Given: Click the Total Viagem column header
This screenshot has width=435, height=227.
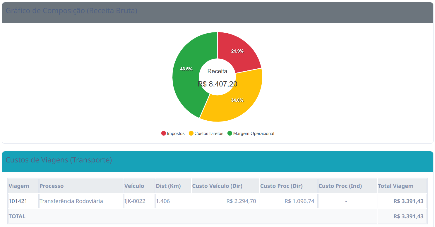Looking at the screenshot, I should (395, 186).
